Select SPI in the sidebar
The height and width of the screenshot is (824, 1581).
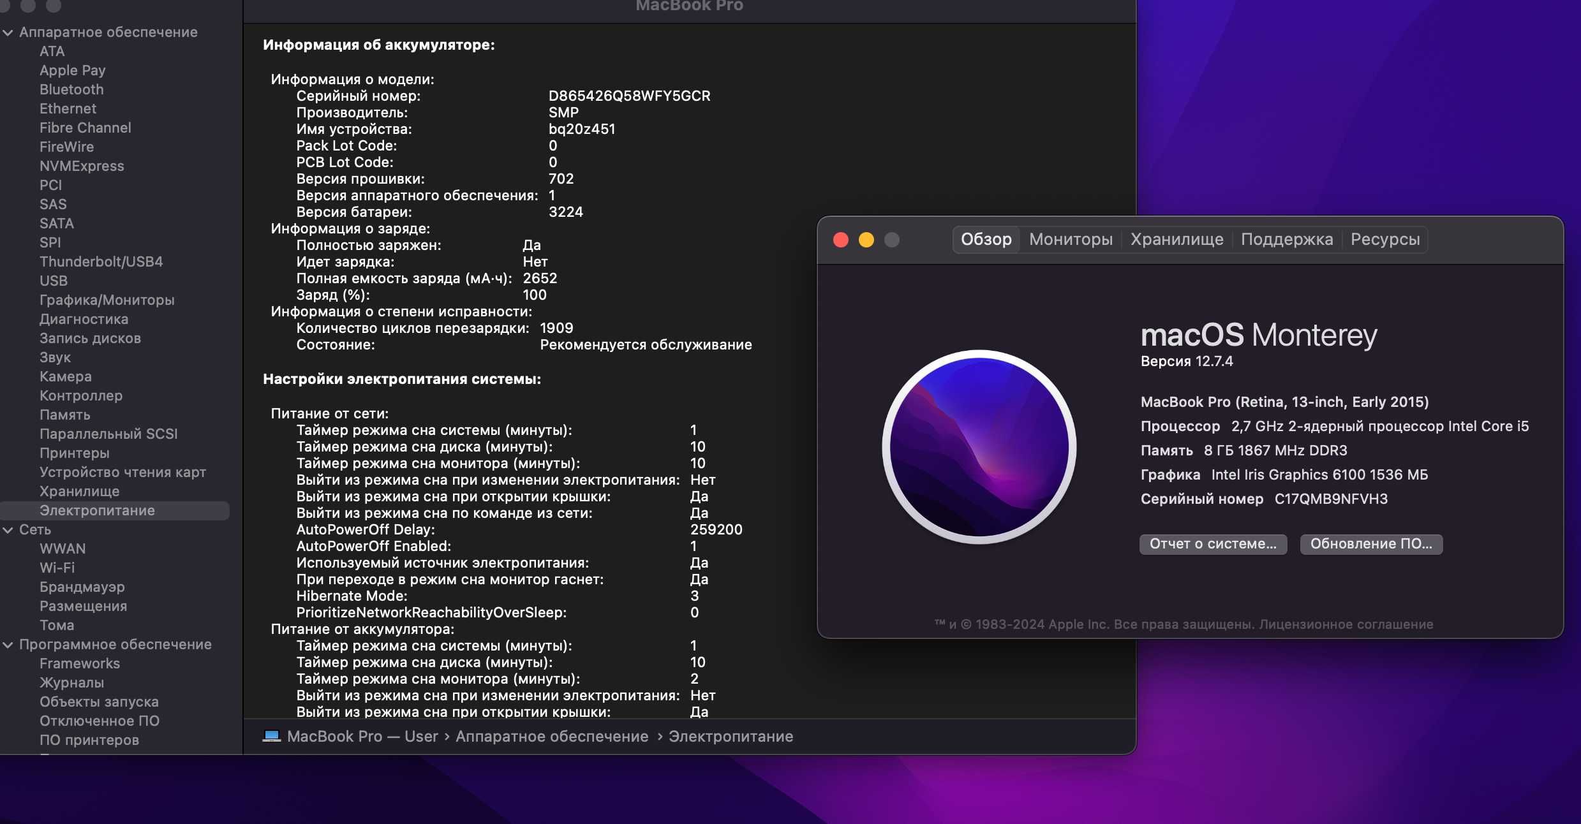50,243
